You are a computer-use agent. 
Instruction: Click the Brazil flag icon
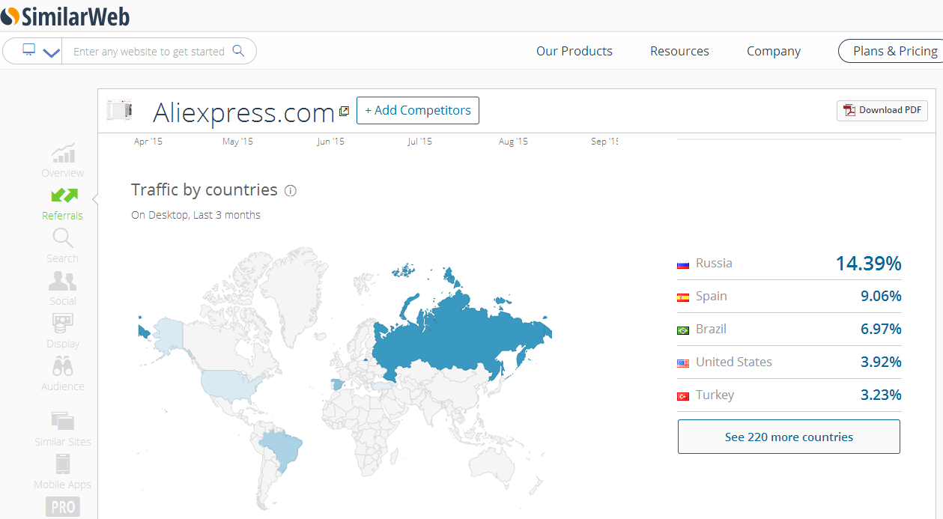coord(683,330)
